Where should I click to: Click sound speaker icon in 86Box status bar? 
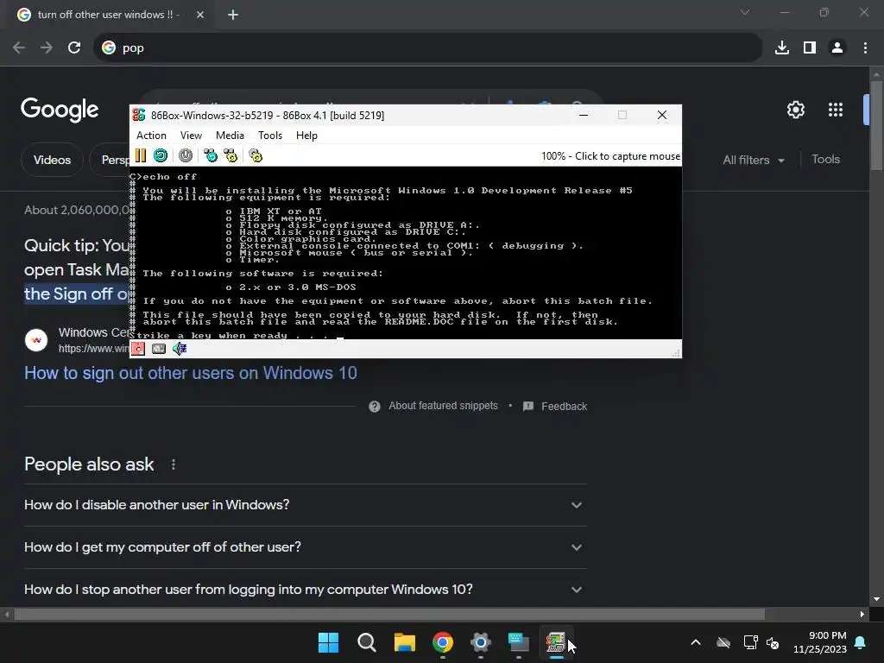pyautogui.click(x=180, y=349)
